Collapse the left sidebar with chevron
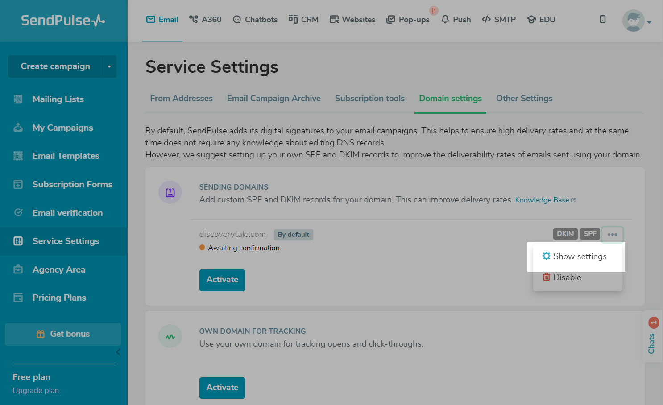Screen dimensions: 663x405 [x=118, y=352]
